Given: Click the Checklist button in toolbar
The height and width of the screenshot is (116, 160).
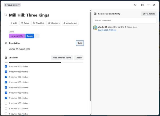Looking at the screenshot, I should 38,23.
